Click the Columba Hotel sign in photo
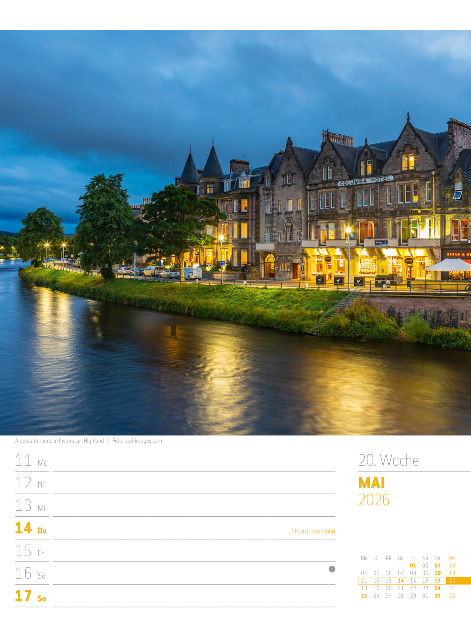 coord(365,181)
